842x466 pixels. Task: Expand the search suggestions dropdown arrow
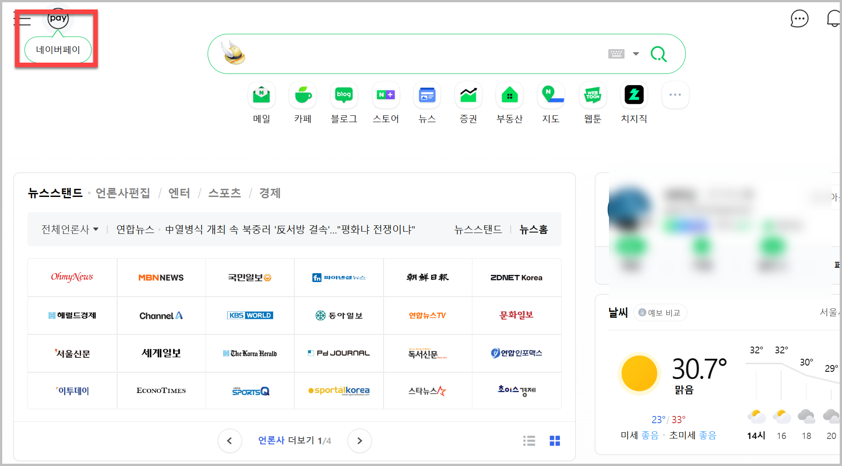[636, 54]
